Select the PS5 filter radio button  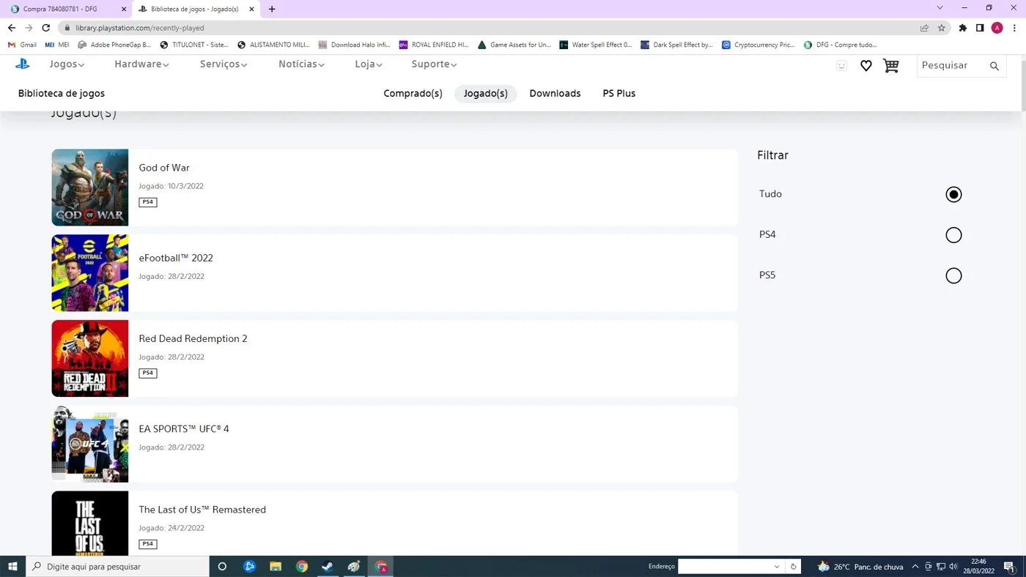953,275
